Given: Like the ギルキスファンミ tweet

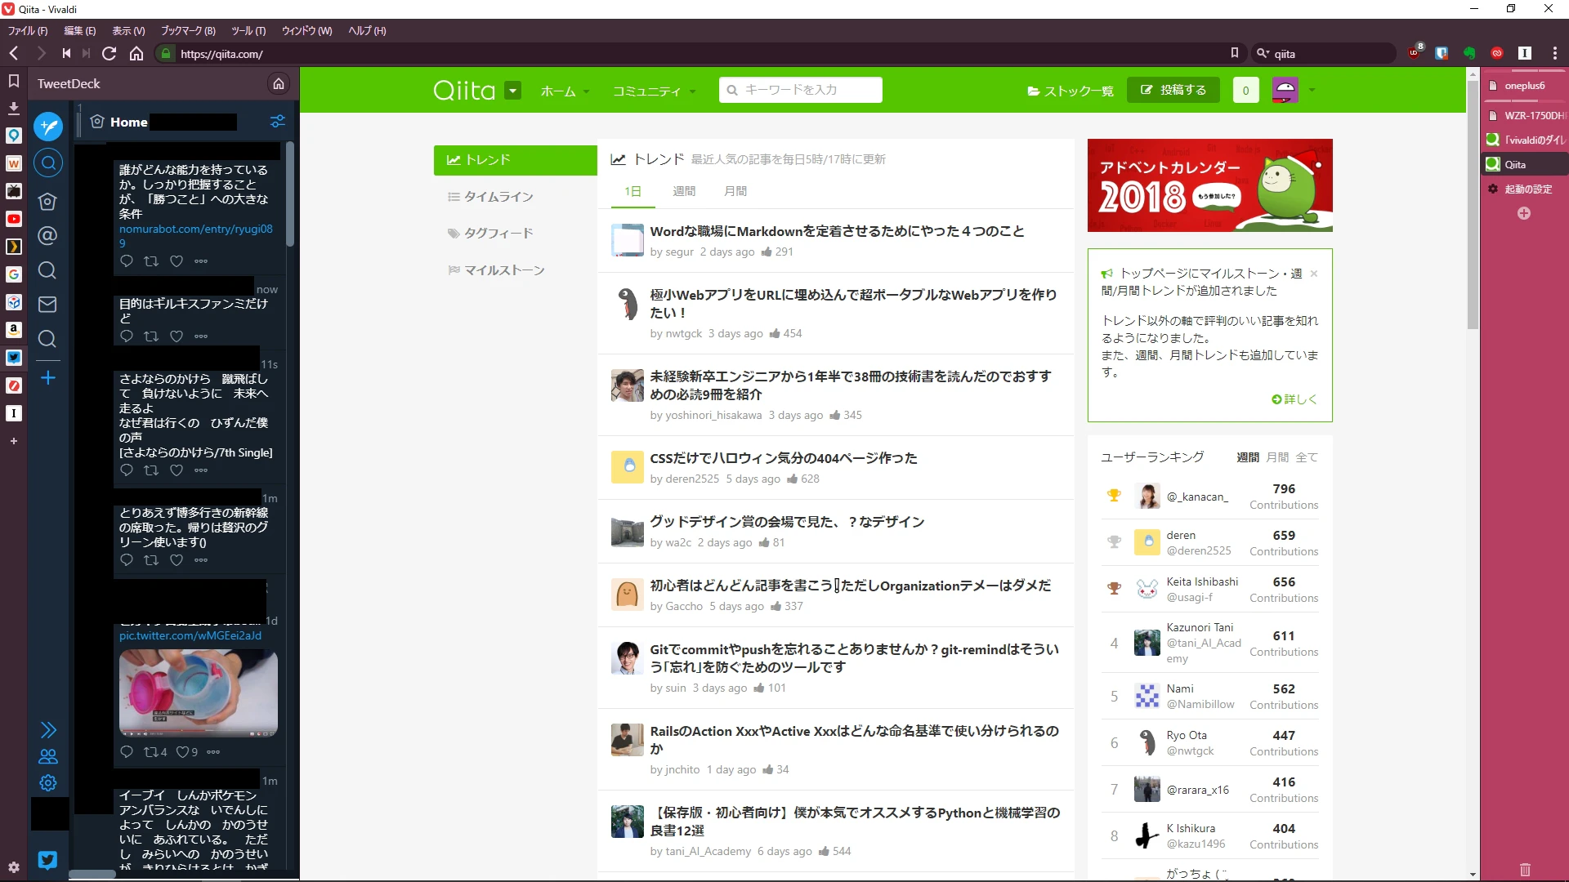Looking at the screenshot, I should (x=177, y=336).
